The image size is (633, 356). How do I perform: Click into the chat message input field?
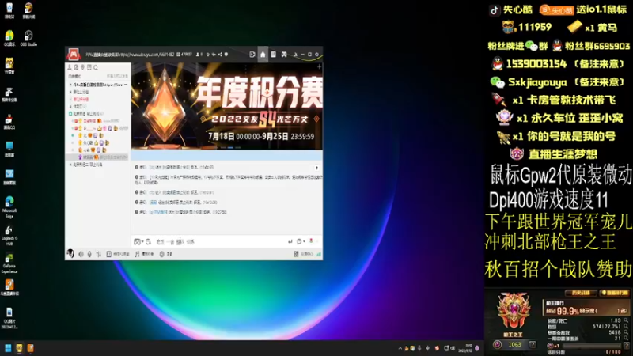pyautogui.click(x=221, y=241)
